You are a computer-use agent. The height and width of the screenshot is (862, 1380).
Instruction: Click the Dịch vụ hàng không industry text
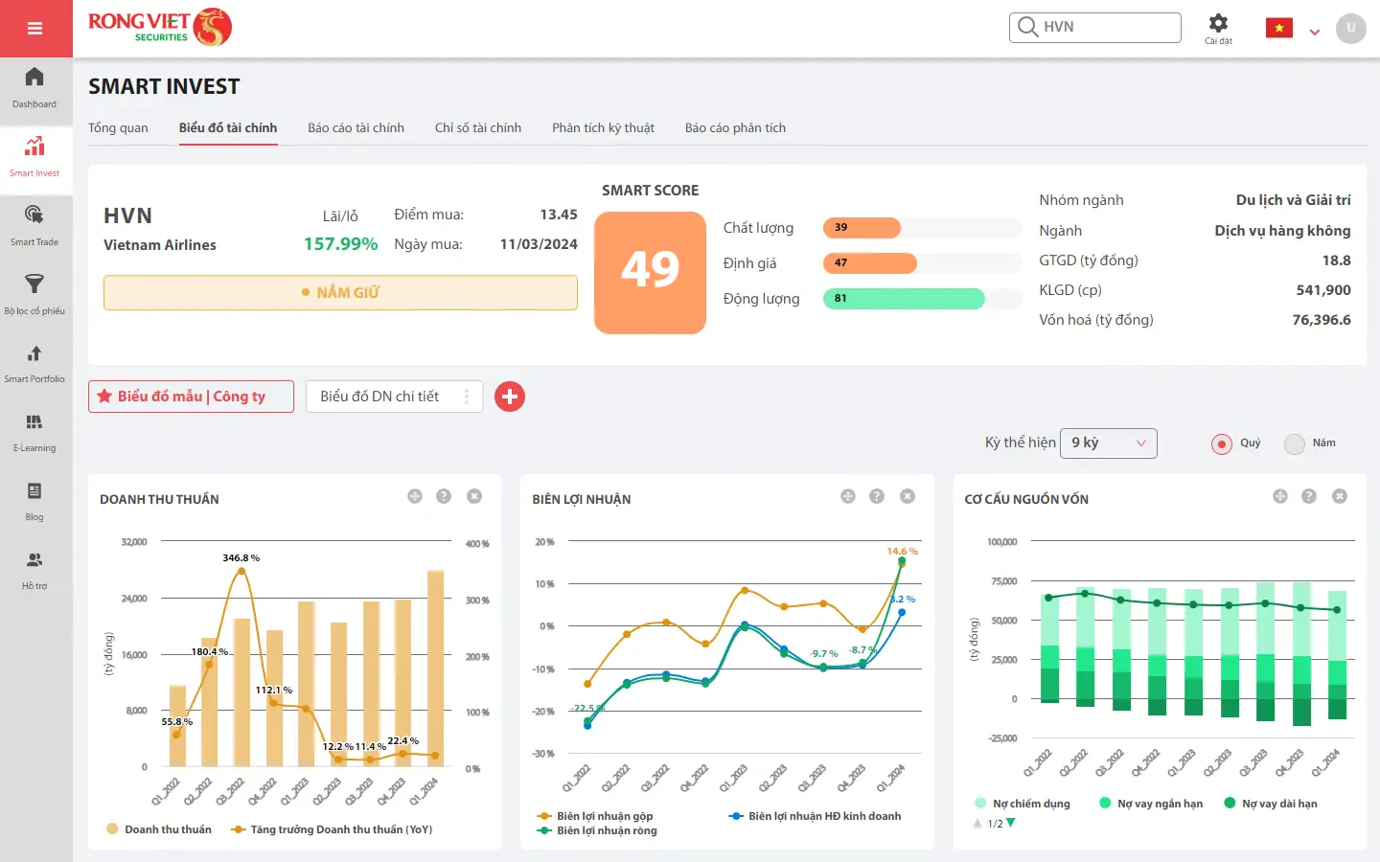pyautogui.click(x=1282, y=231)
